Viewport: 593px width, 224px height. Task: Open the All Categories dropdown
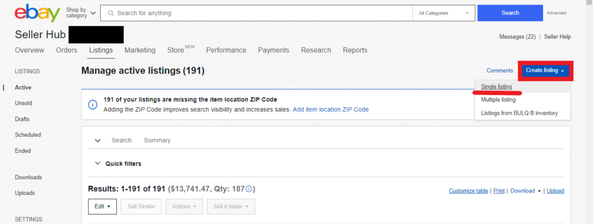pyautogui.click(x=444, y=13)
